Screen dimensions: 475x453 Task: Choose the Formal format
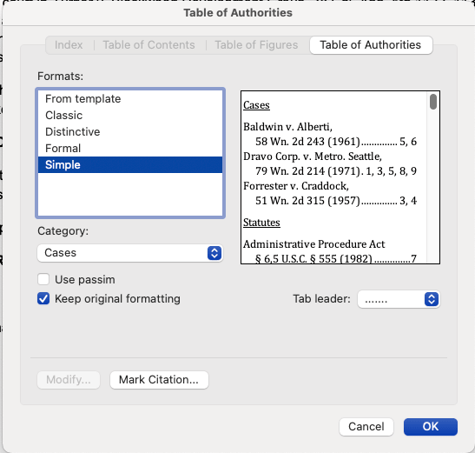click(130, 148)
